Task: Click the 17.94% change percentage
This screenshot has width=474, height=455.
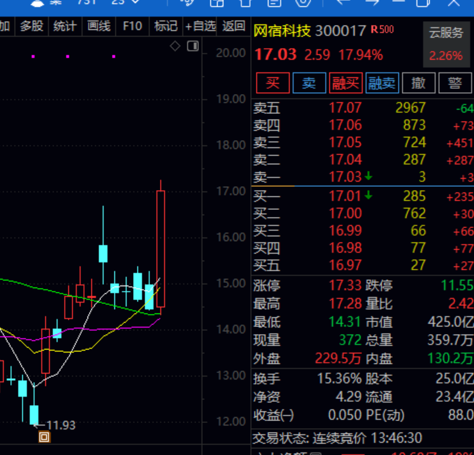Action: [361, 55]
